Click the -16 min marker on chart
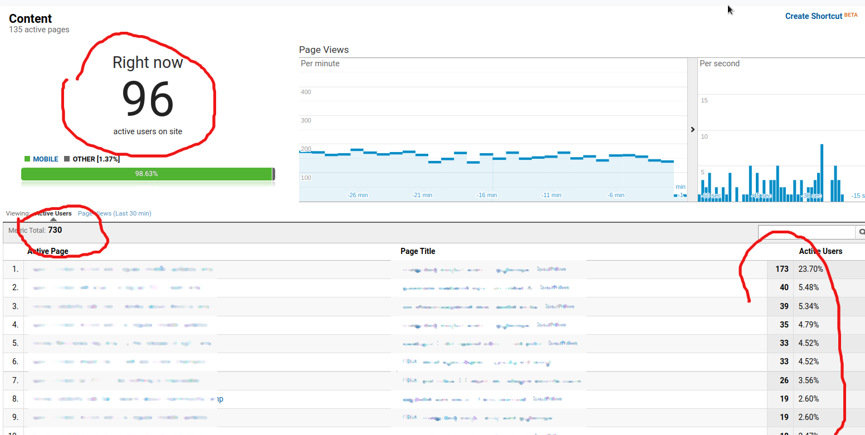Viewport: 865px width, 435px height. (x=487, y=195)
